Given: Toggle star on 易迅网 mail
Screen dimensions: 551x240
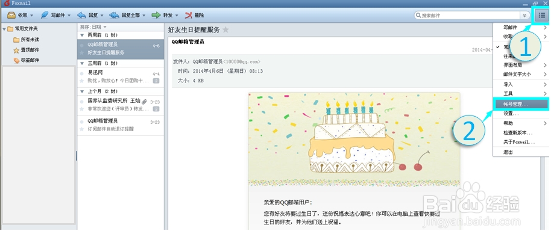Looking at the screenshot, I should (x=82, y=81).
